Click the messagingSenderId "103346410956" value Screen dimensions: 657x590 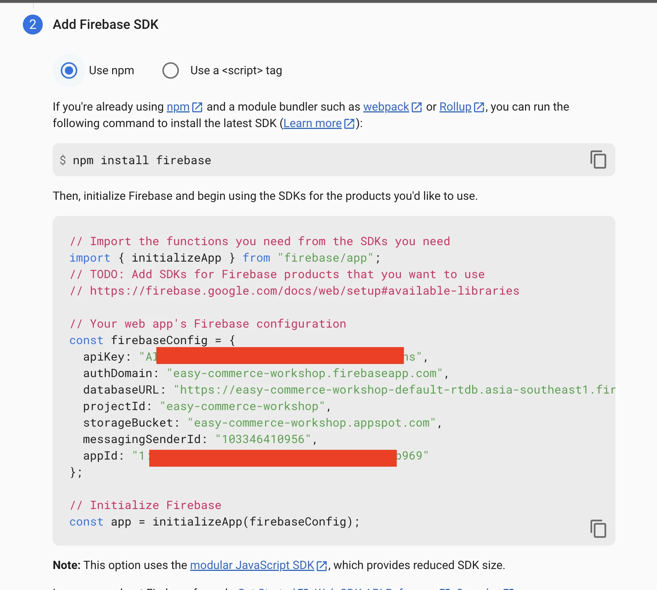coord(263,439)
